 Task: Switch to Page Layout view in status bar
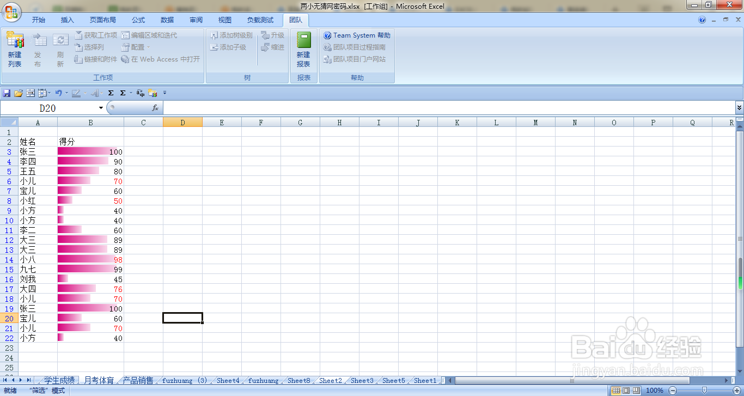tap(626, 390)
